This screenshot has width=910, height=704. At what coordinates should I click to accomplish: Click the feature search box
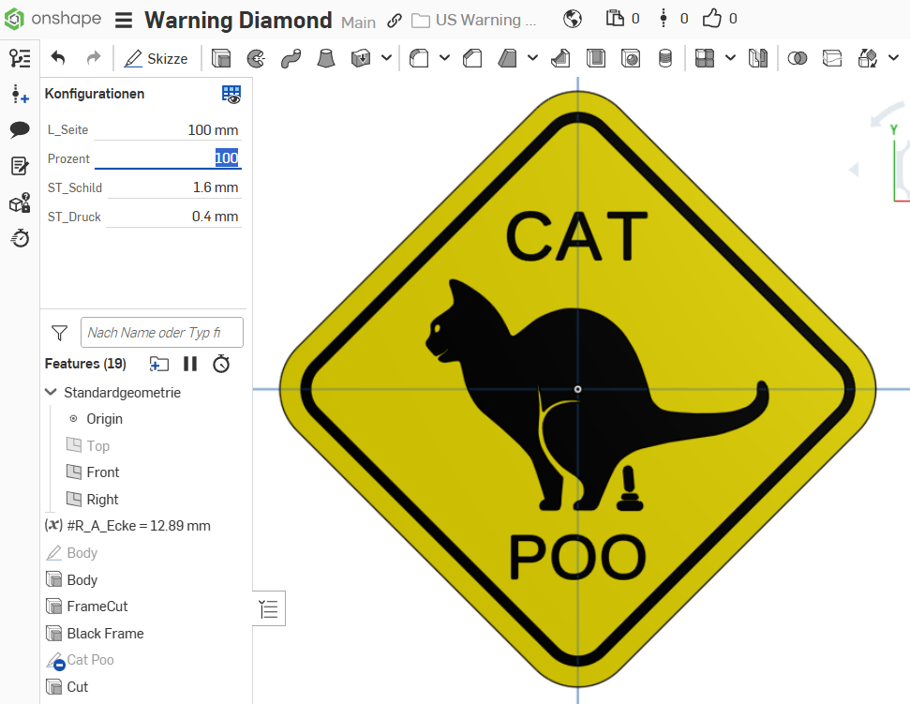tap(162, 332)
